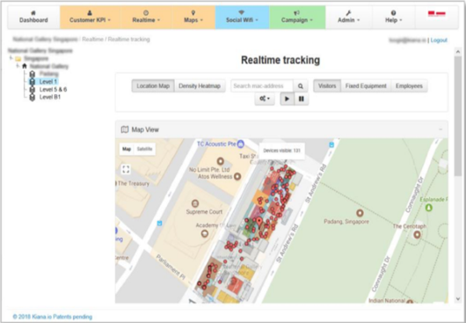
Task: Select Level 1 in the tree
Action: (x=47, y=82)
